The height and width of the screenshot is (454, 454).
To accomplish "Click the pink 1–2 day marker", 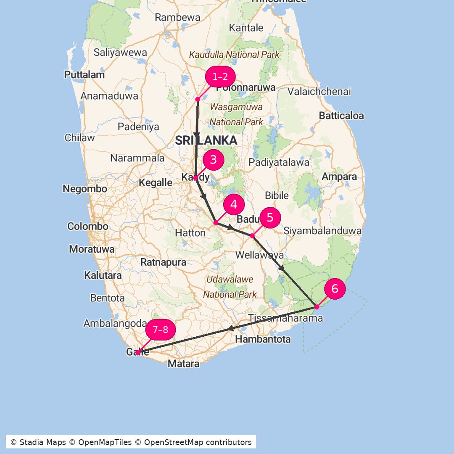I will [220, 77].
